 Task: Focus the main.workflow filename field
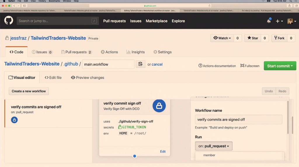pyautogui.click(x=108, y=64)
